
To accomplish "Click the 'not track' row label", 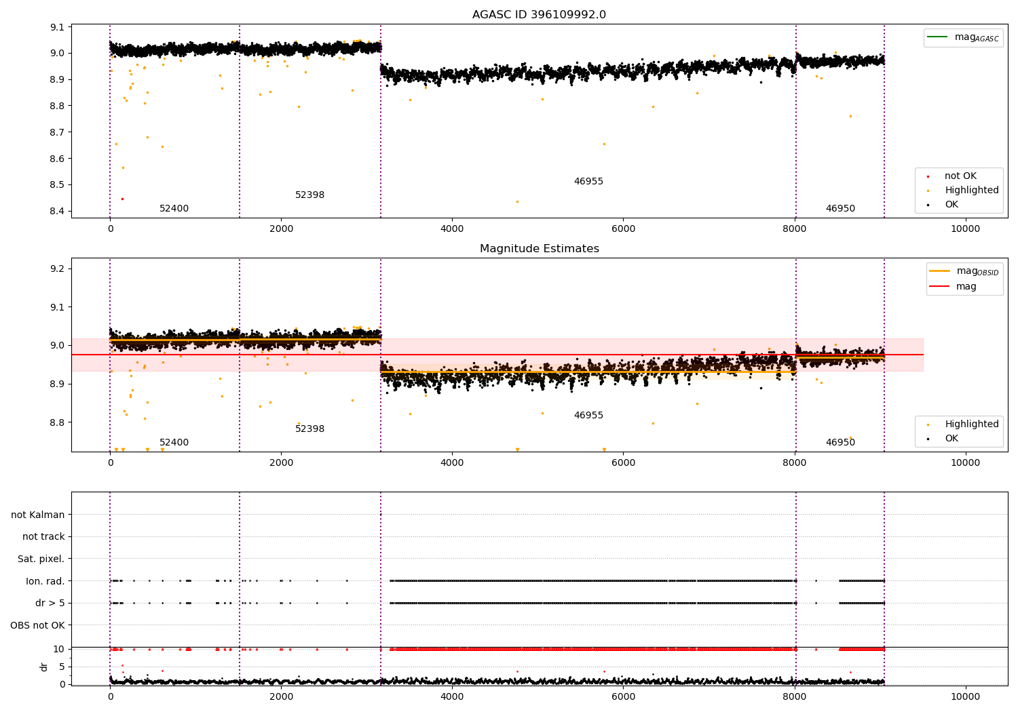I will click(x=43, y=537).
